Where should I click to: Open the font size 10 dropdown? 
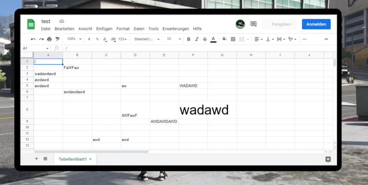click(174, 39)
